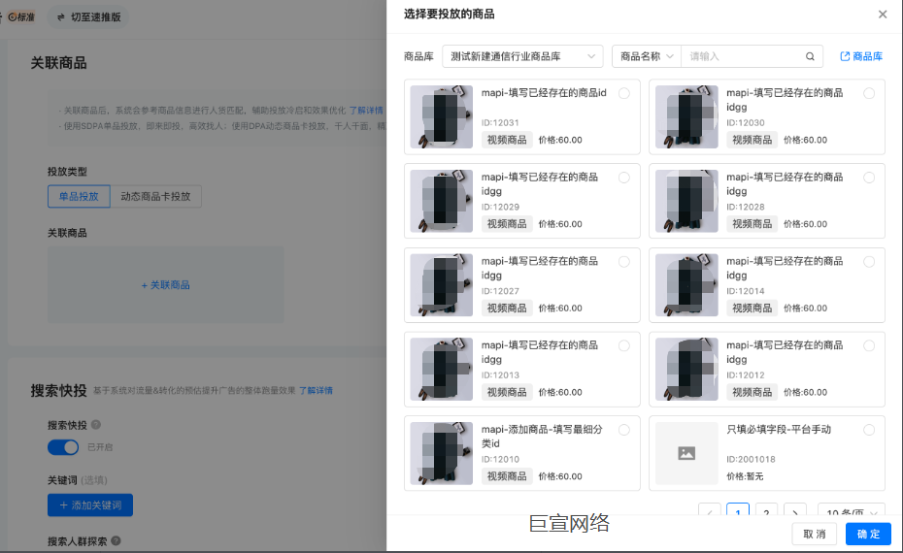Select page 1 in pagination

[x=738, y=510]
